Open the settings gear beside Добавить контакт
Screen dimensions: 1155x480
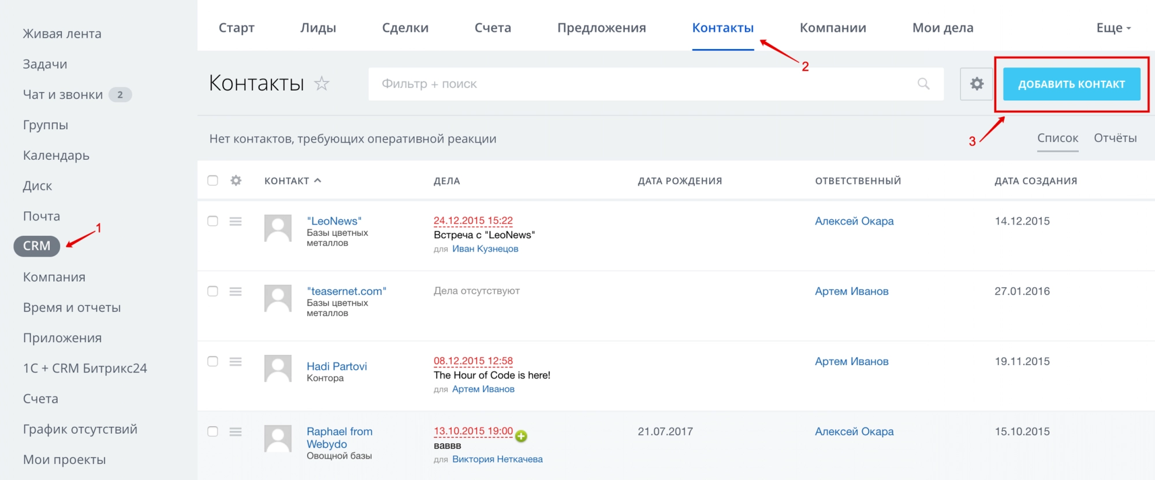(x=976, y=84)
